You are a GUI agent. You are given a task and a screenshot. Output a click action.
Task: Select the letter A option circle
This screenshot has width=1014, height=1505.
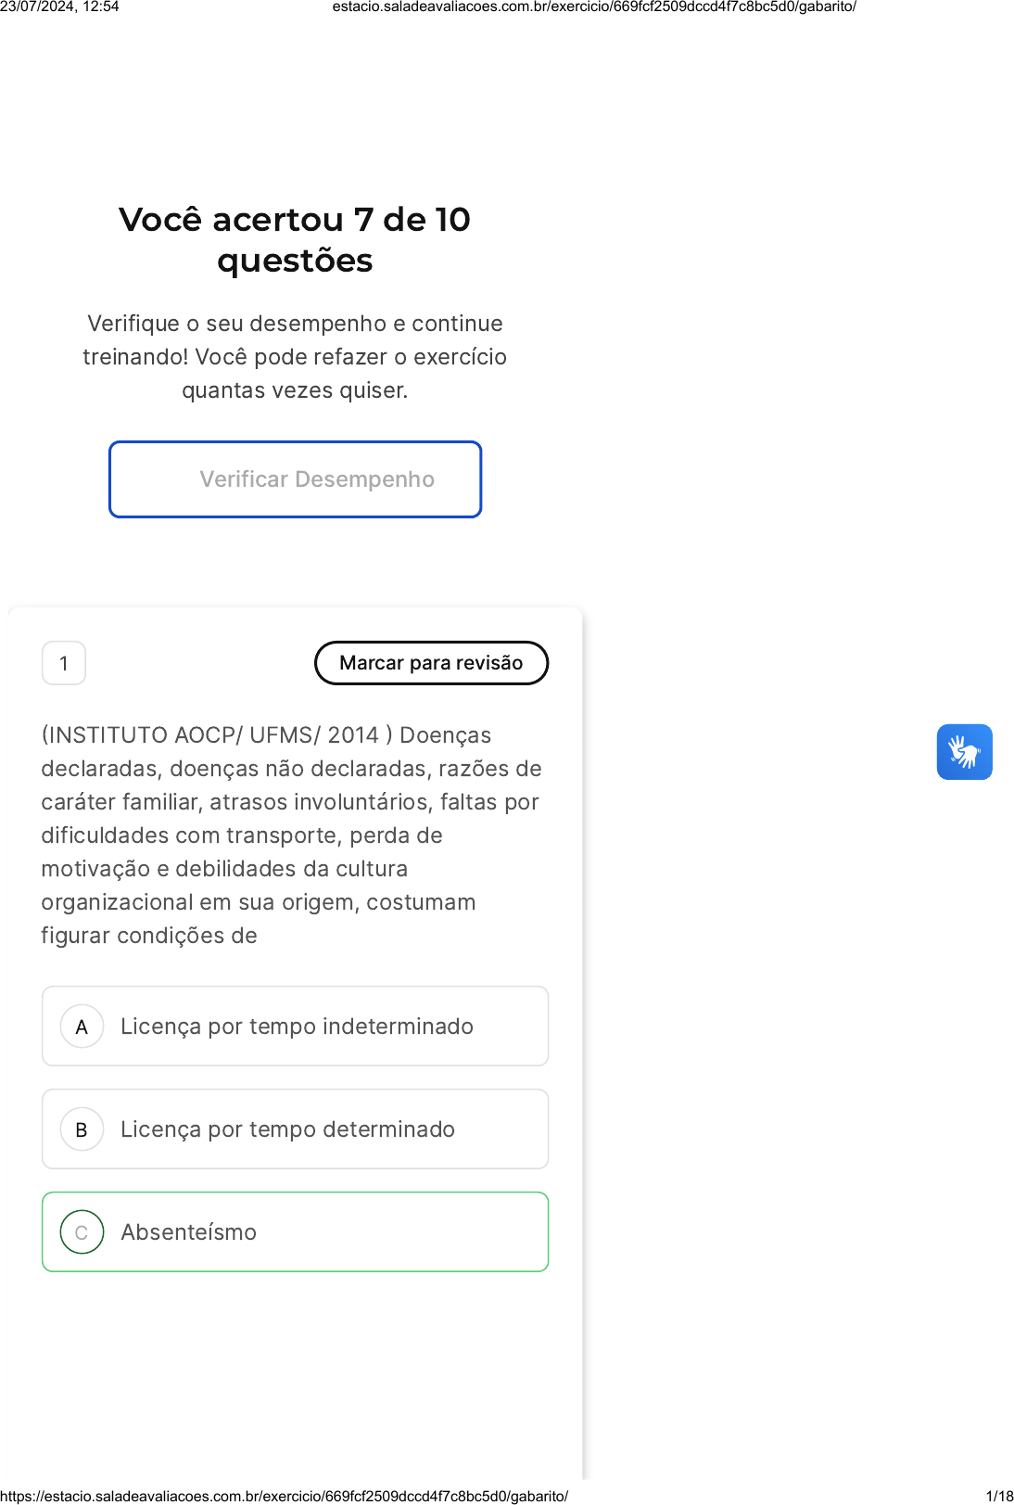(82, 1027)
